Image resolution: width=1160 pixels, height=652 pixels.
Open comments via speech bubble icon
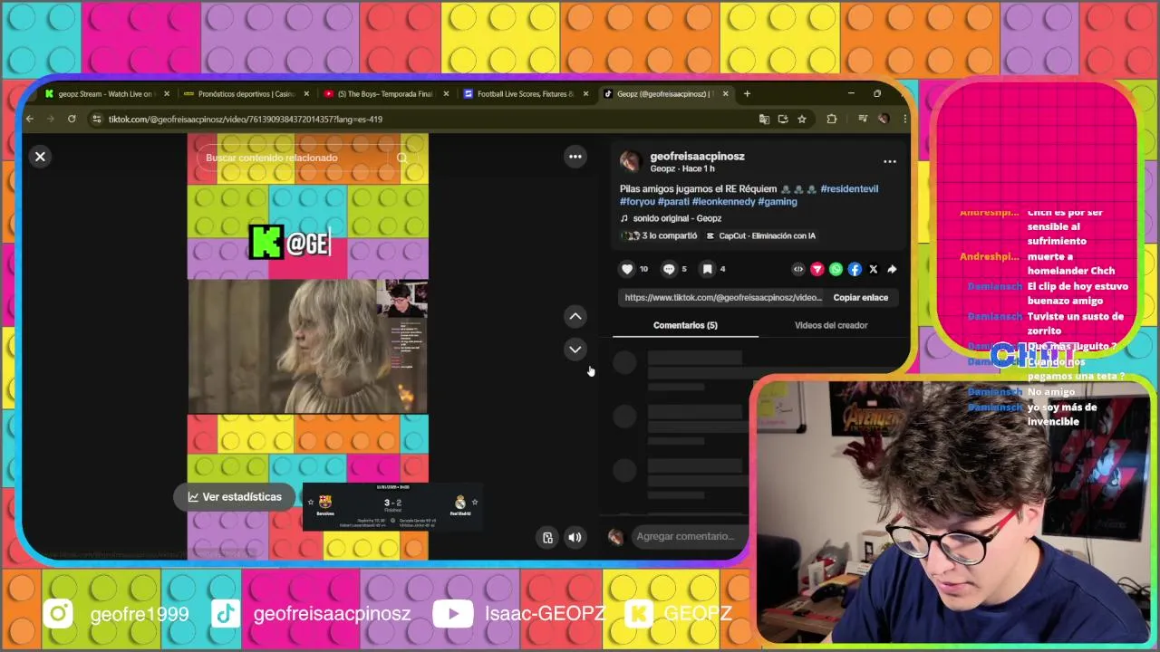(x=669, y=269)
